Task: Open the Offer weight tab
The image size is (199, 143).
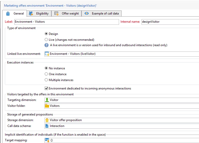Action: [66, 14]
